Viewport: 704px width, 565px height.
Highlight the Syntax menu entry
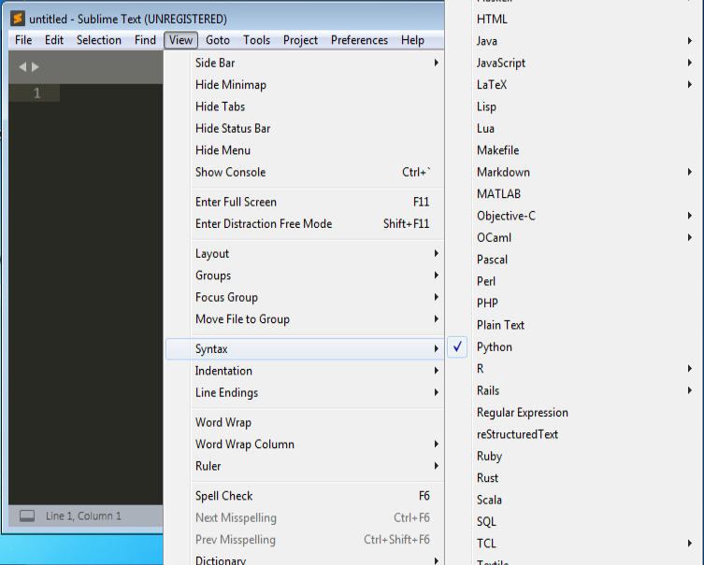tap(305, 349)
